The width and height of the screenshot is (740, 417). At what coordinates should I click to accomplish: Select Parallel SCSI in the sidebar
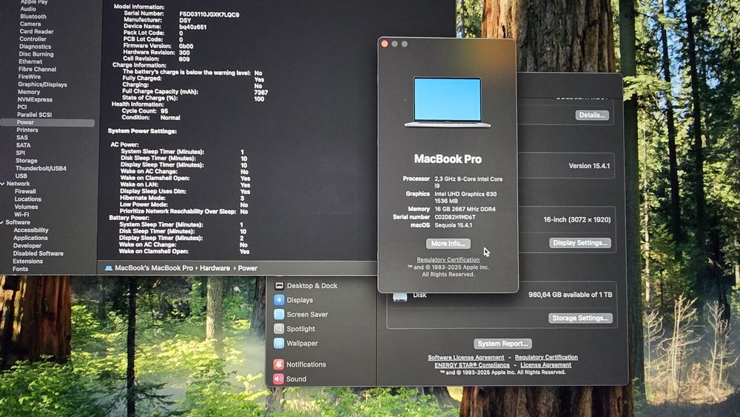pyautogui.click(x=35, y=115)
